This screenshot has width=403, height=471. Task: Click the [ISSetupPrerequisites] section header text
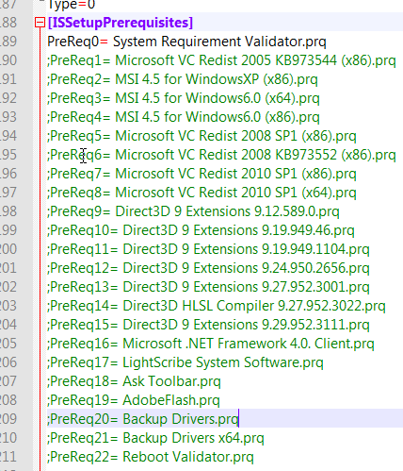121,23
